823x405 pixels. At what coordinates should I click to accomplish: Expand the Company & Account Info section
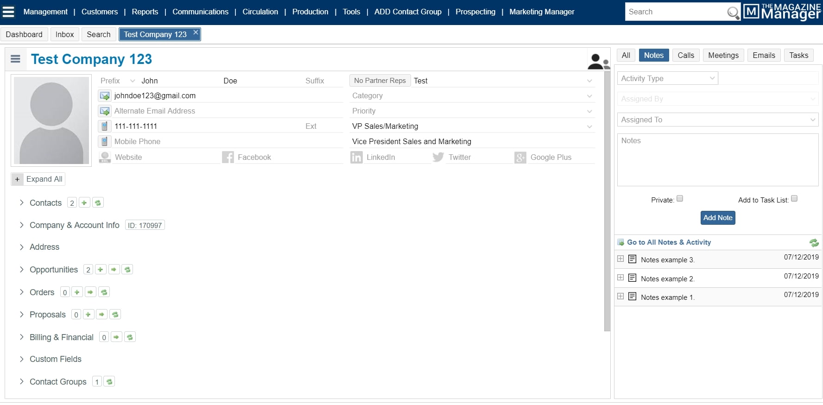(74, 225)
